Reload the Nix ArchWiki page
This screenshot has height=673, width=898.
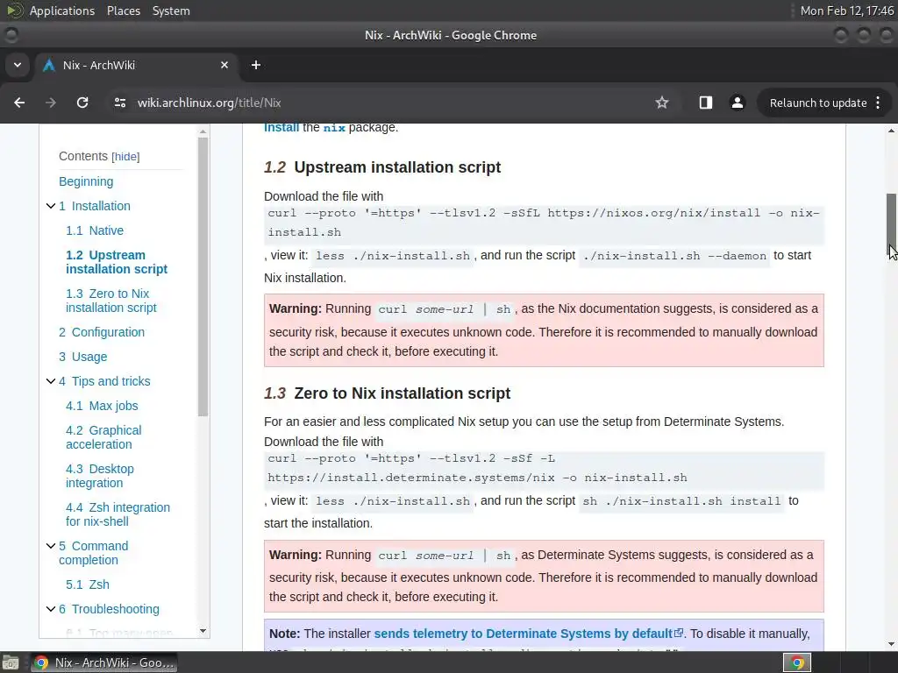click(x=82, y=103)
